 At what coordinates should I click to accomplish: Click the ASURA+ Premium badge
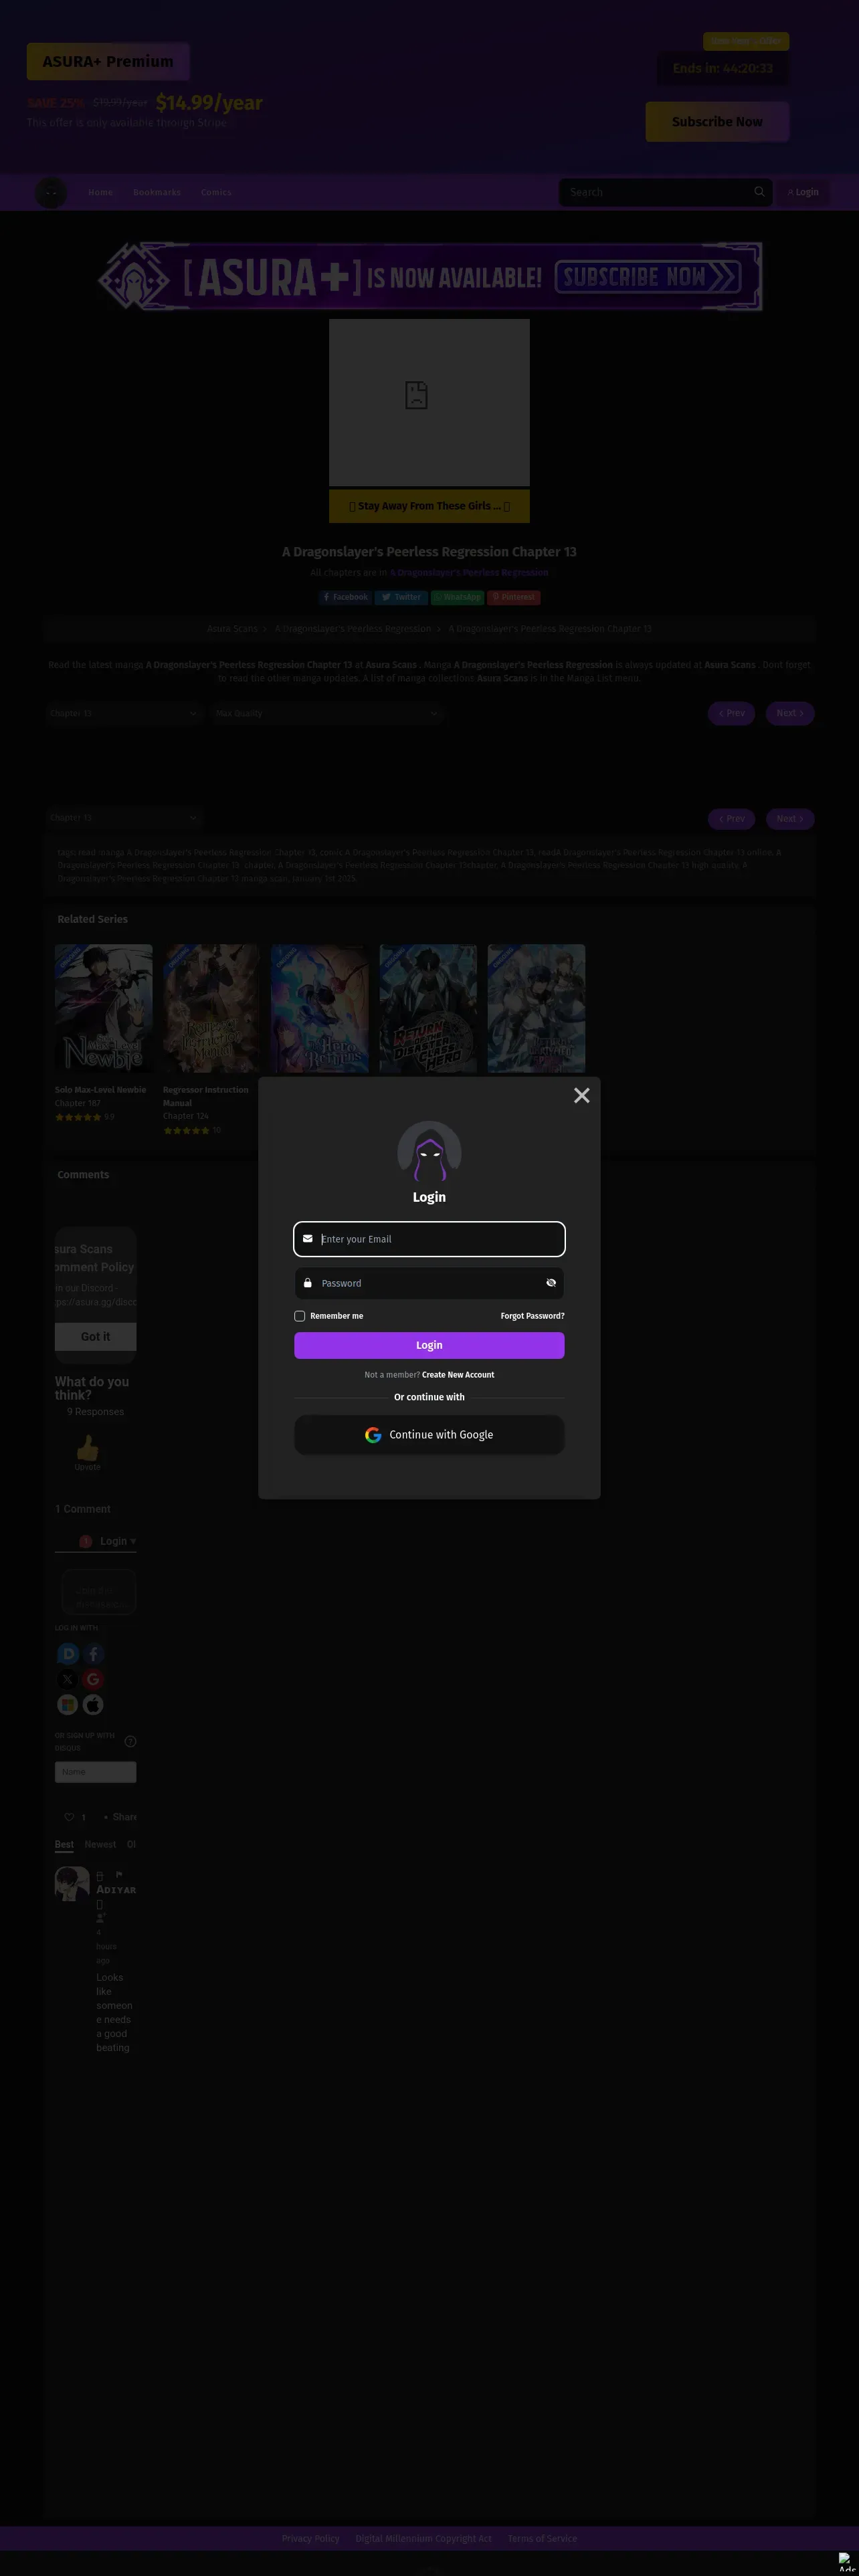coord(108,61)
